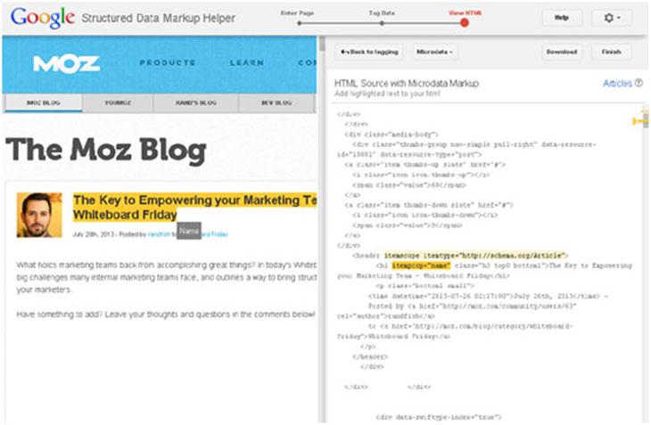Open the Articles help link
The image size is (651, 425).
tap(617, 83)
